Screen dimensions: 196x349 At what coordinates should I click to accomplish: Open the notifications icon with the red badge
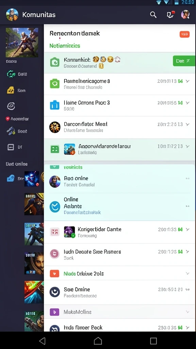(170, 15)
